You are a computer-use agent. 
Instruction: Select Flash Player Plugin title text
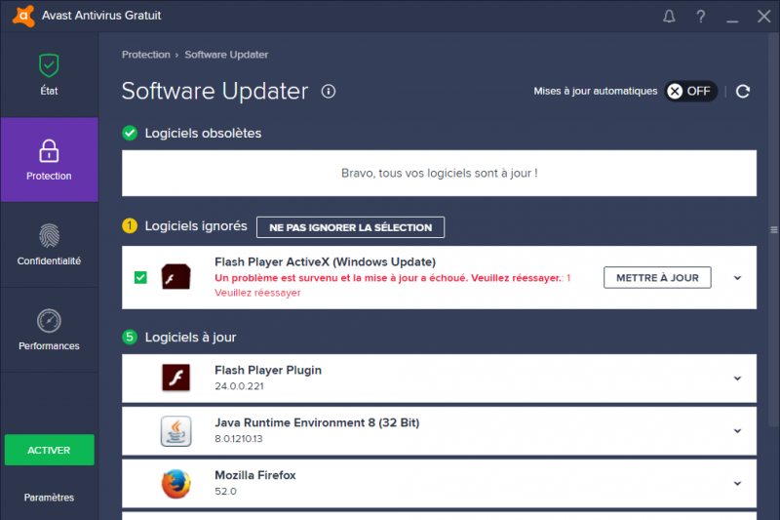coord(268,370)
